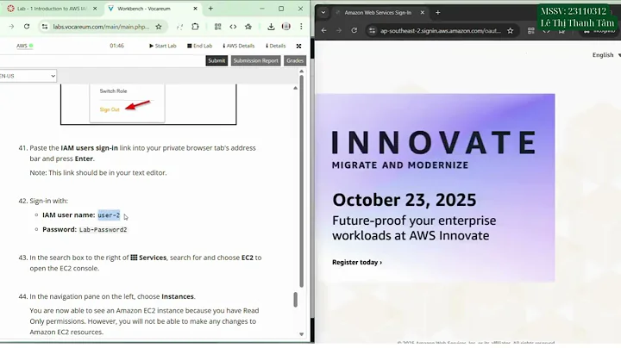
Task: Click the code brackets icon in left browser toolbar
Action: click(x=233, y=27)
